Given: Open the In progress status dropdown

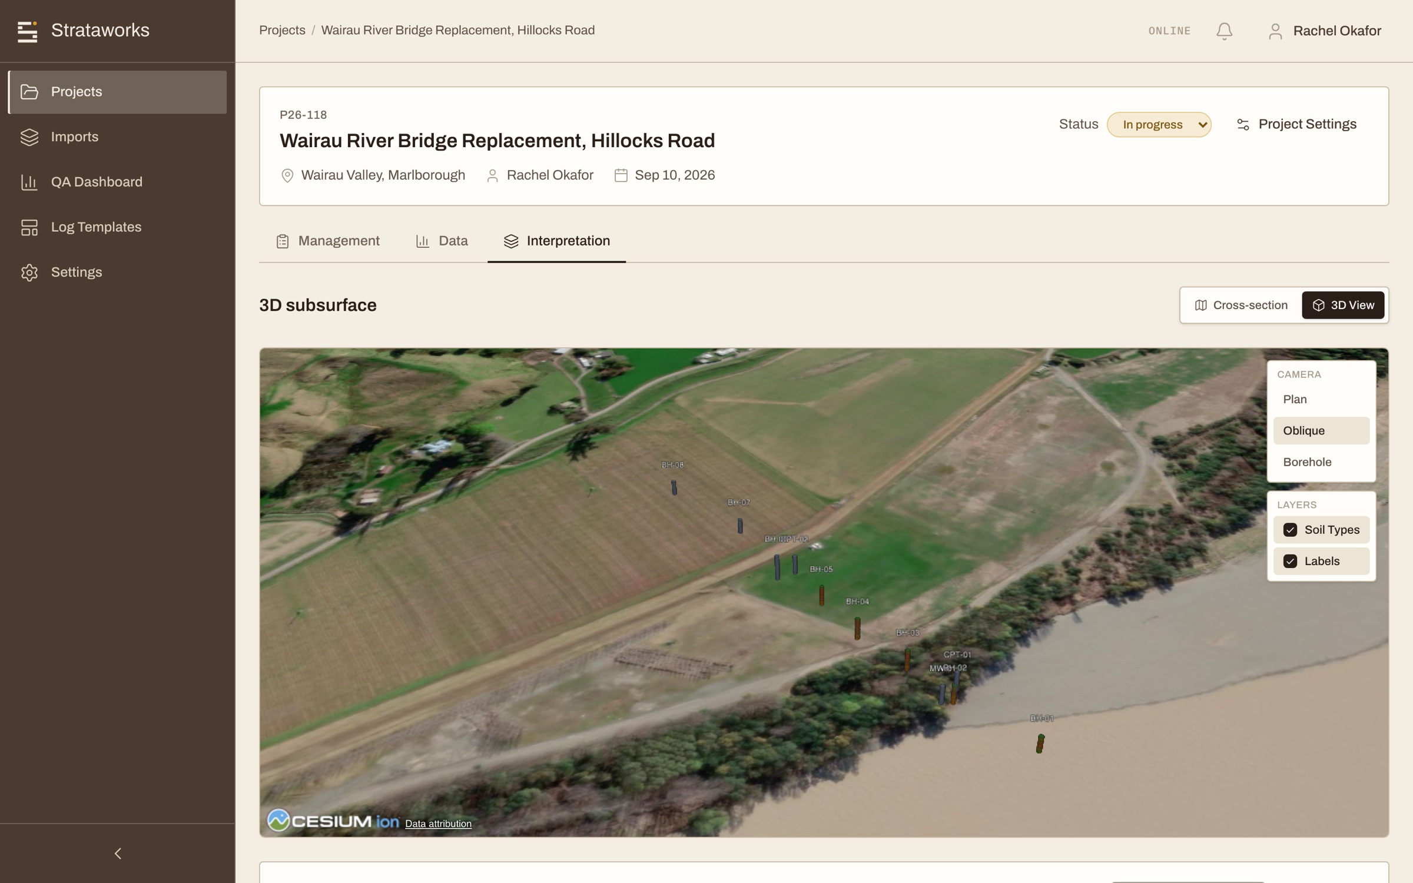Looking at the screenshot, I should (x=1159, y=125).
